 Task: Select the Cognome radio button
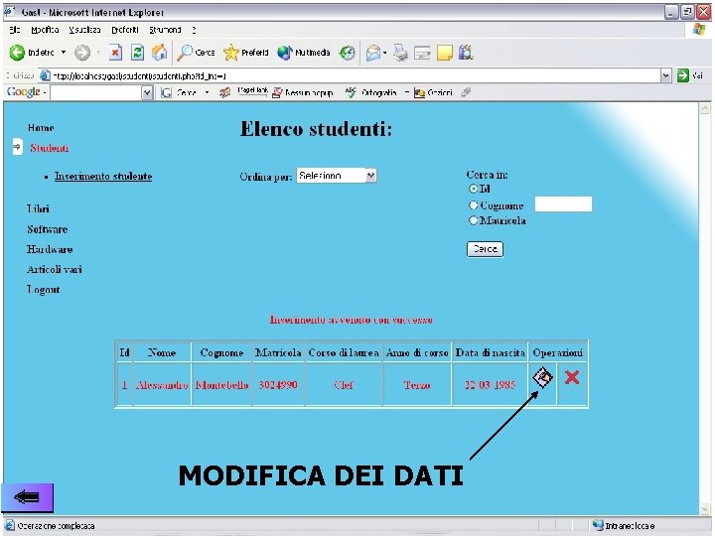click(x=474, y=205)
